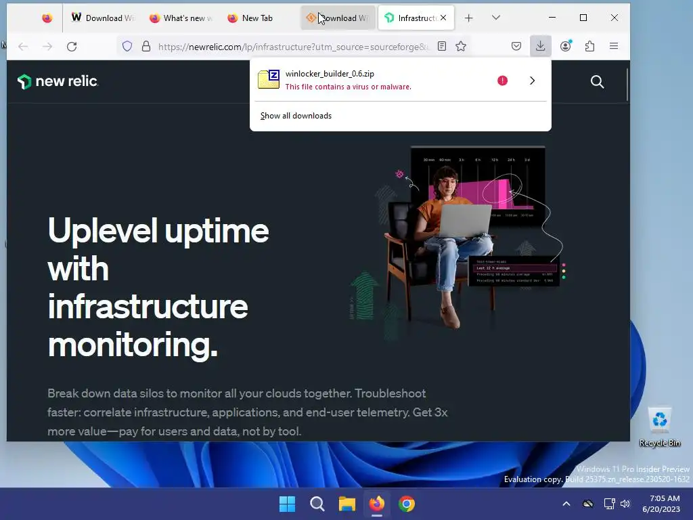
Task: Open network status tray icon
Action: (x=610, y=504)
